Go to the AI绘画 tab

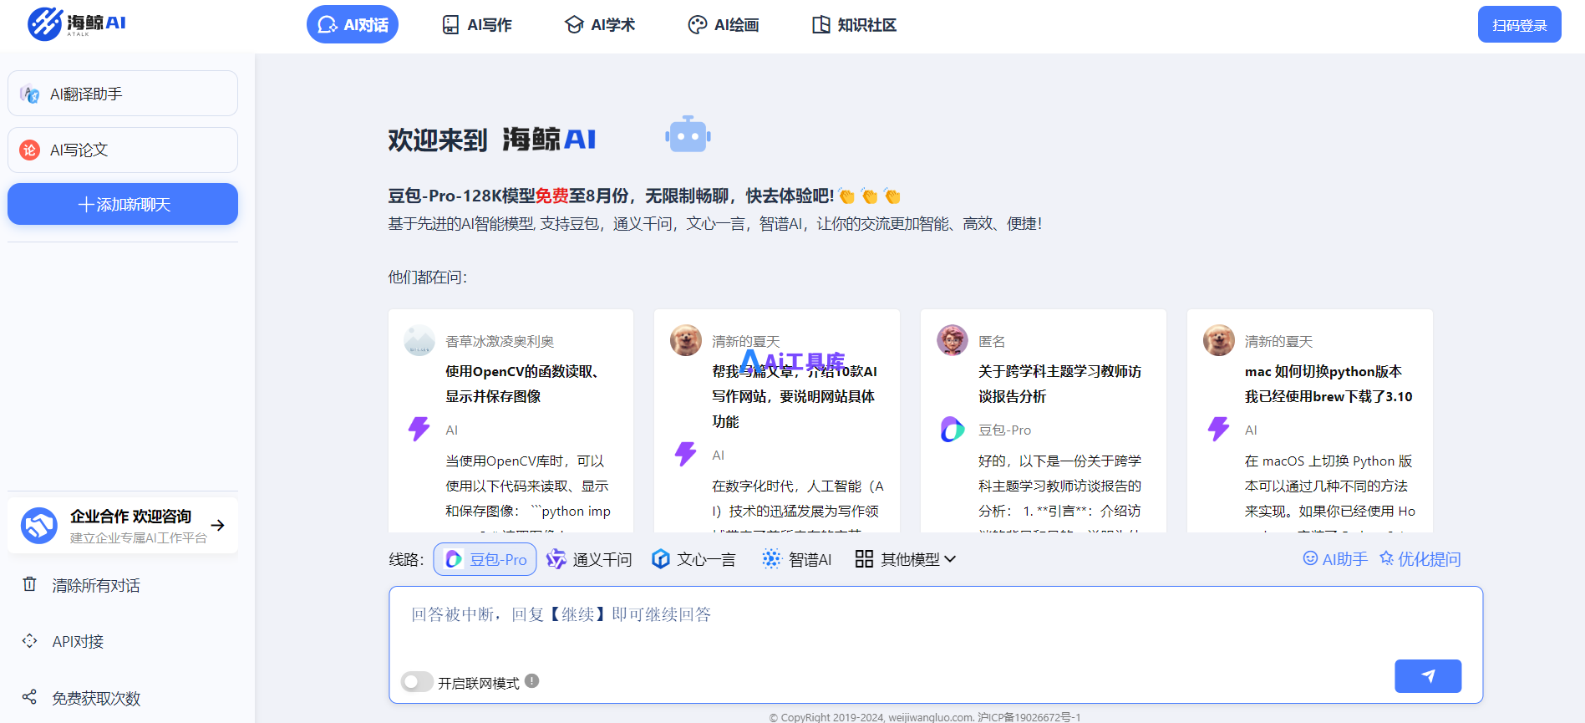coord(724,25)
